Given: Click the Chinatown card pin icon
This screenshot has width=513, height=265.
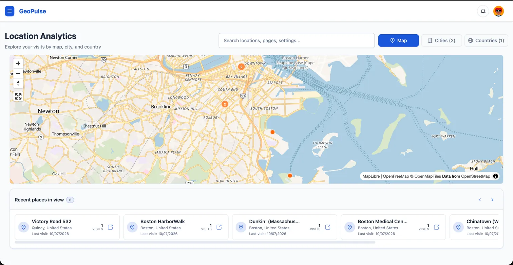Looking at the screenshot, I should click(x=458, y=227).
